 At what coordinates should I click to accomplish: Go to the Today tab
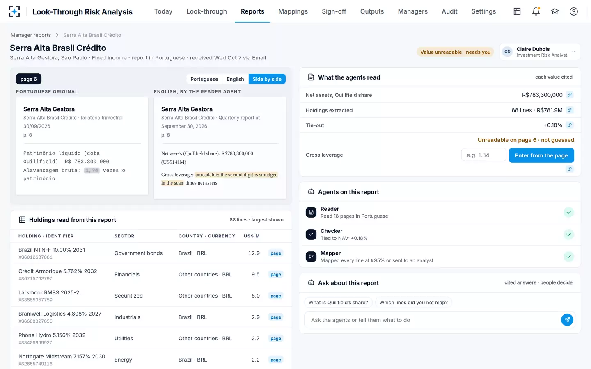pyautogui.click(x=163, y=11)
